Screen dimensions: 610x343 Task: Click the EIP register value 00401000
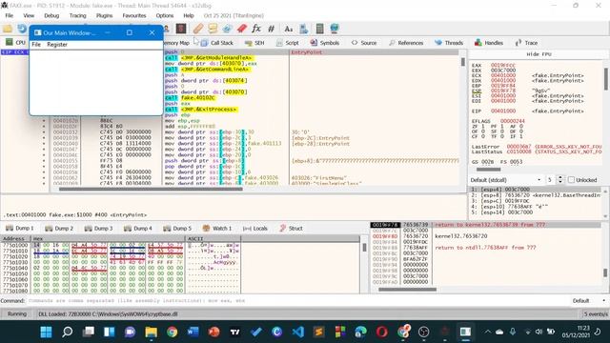coord(502,111)
